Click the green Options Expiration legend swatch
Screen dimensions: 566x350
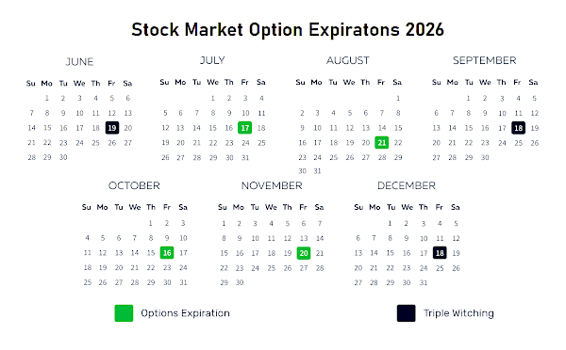pyautogui.click(x=124, y=313)
